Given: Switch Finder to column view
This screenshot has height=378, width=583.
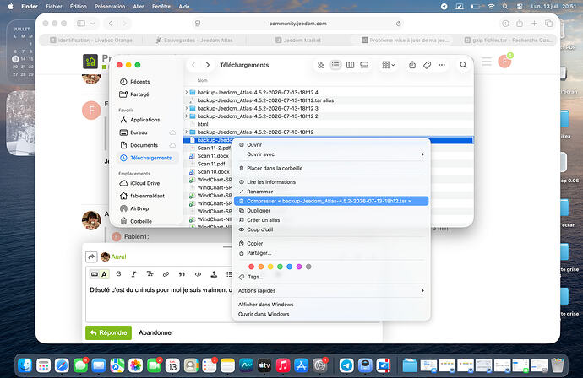Looking at the screenshot, I should coord(350,65).
